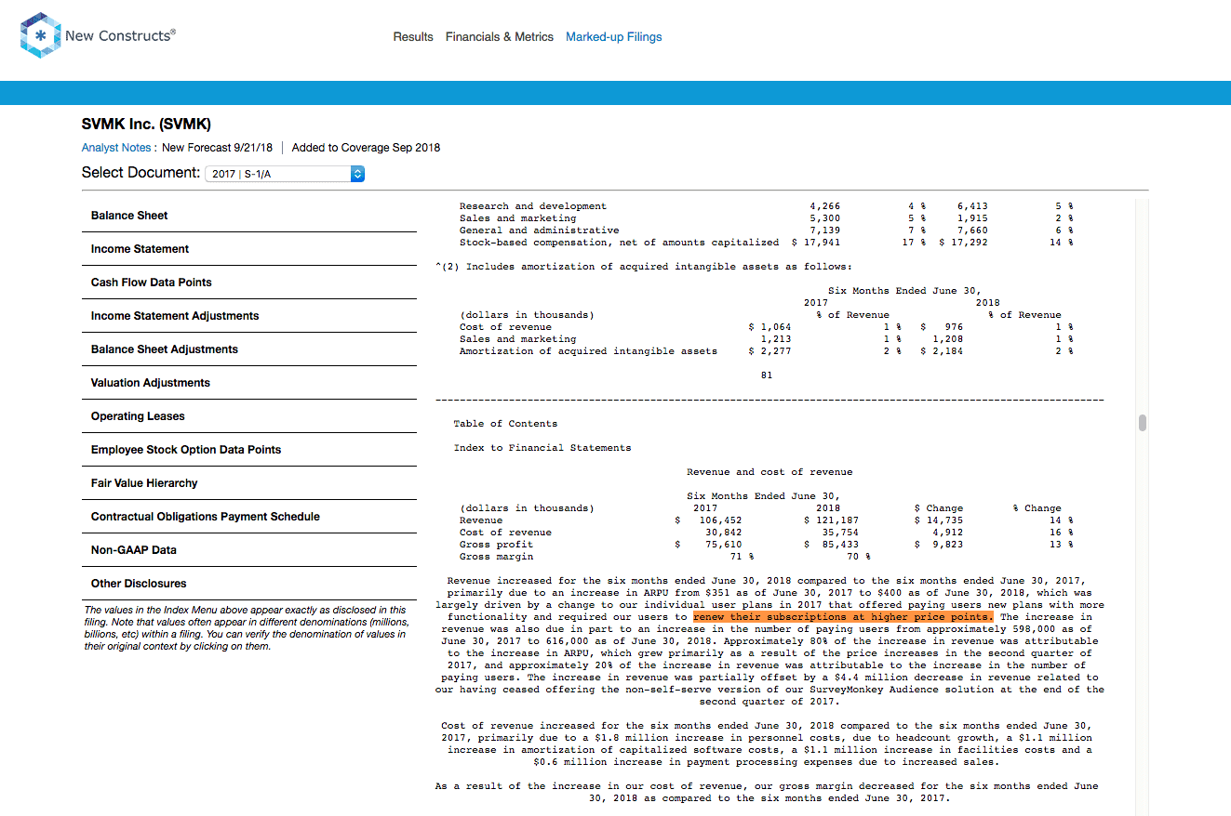
Task: Click 2017 gross profit value 75,610
Action: 724,545
